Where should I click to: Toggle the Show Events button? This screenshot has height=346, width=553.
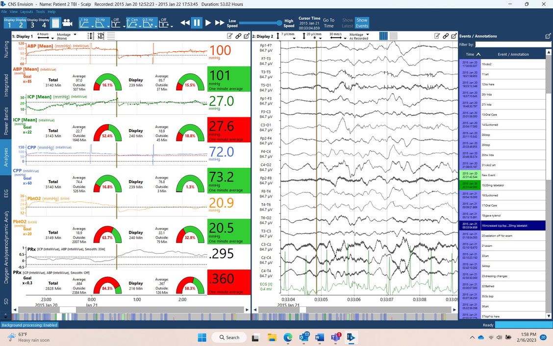[x=362, y=23]
